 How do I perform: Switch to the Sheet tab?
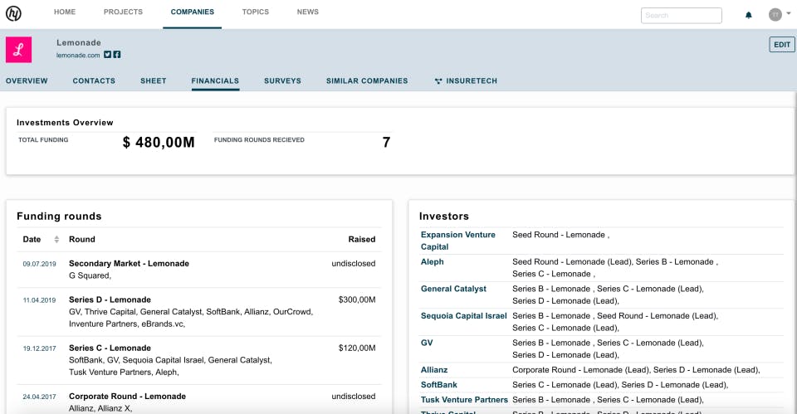coord(153,80)
